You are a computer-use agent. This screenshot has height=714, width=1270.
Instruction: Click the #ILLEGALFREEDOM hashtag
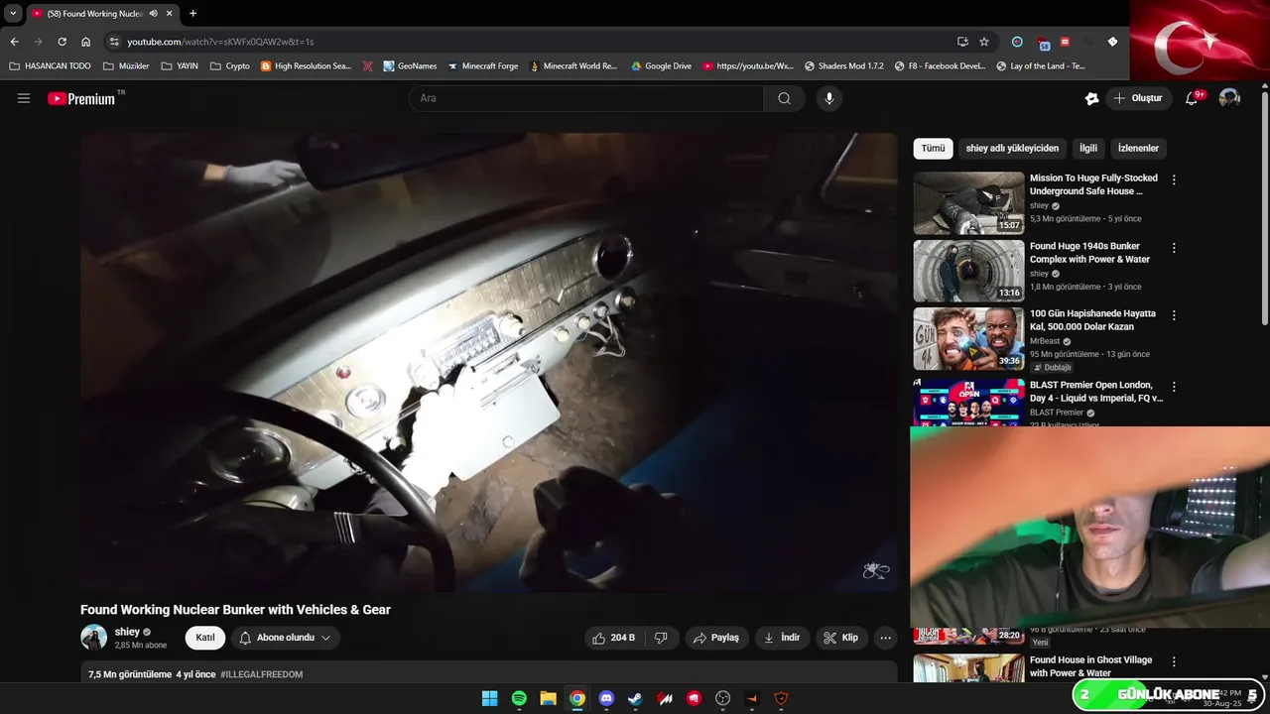tap(261, 674)
